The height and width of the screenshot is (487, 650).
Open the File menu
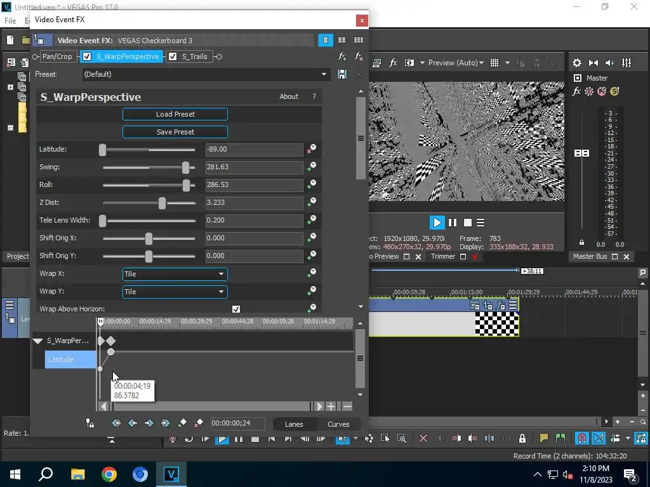pyautogui.click(x=10, y=20)
